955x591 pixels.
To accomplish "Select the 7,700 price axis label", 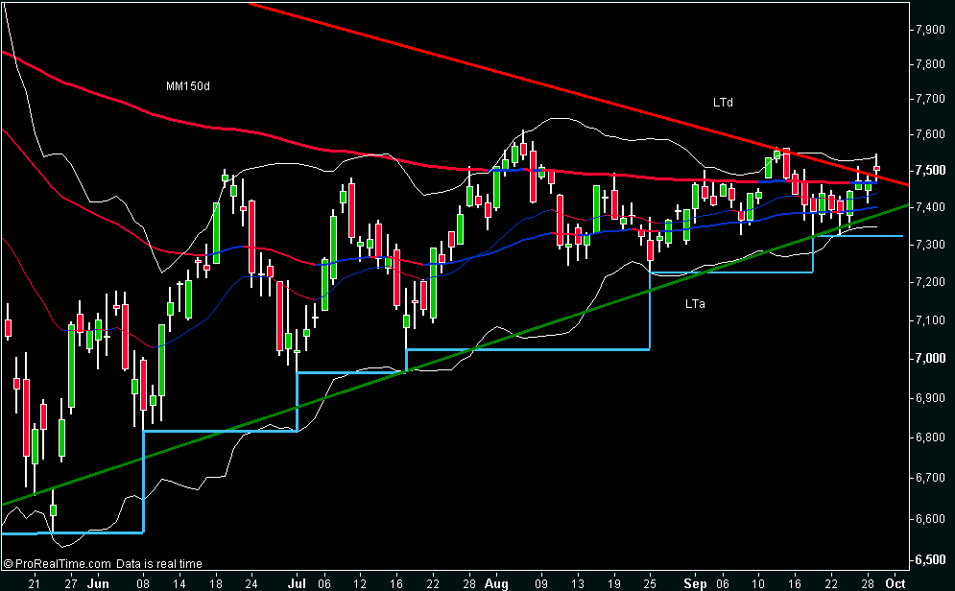I will [930, 99].
